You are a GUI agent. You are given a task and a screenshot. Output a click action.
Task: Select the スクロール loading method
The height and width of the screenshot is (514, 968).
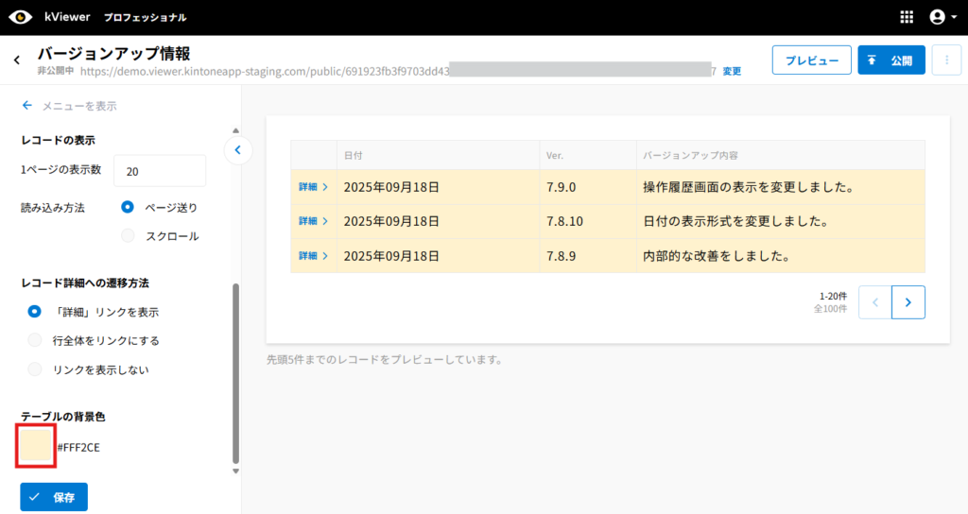pyautogui.click(x=128, y=235)
